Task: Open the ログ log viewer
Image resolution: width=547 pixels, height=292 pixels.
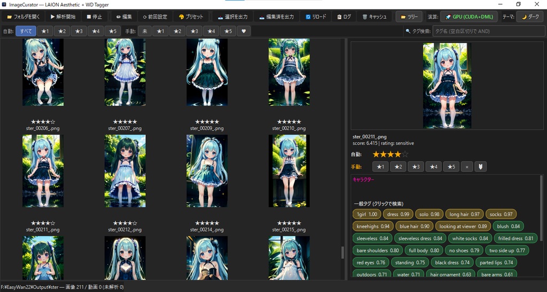Action: 344,17
